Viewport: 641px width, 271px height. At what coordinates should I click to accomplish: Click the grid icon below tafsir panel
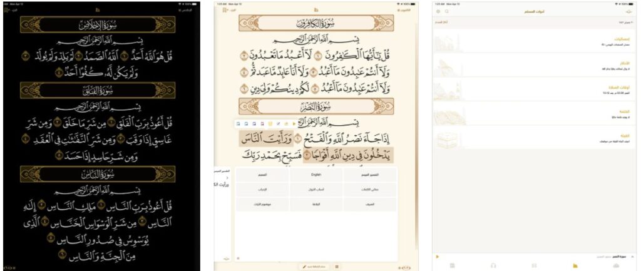(337, 266)
